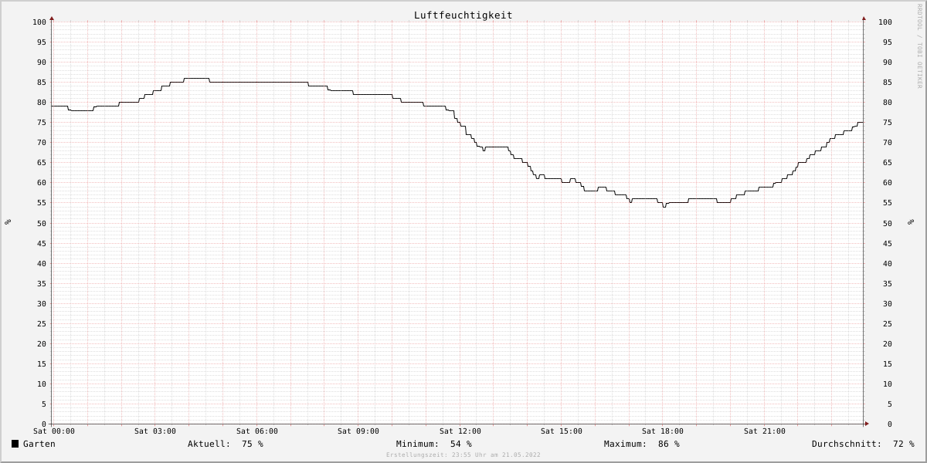Click the "Sat 00:00" time axis label
The image size is (927, 463).
pyautogui.click(x=54, y=431)
